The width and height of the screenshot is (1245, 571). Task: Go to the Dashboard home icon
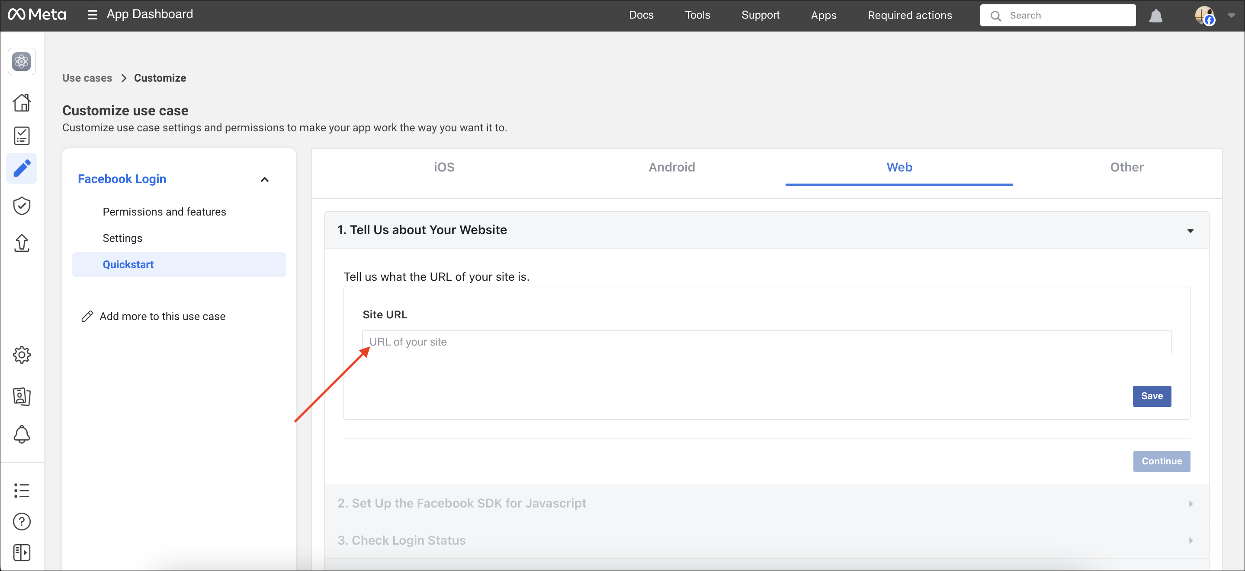[x=22, y=102]
